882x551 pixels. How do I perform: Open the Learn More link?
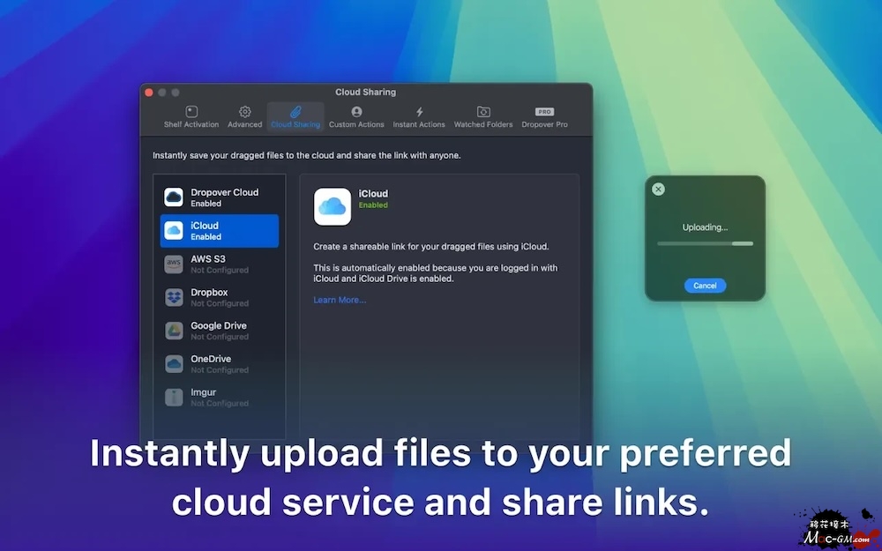(340, 300)
